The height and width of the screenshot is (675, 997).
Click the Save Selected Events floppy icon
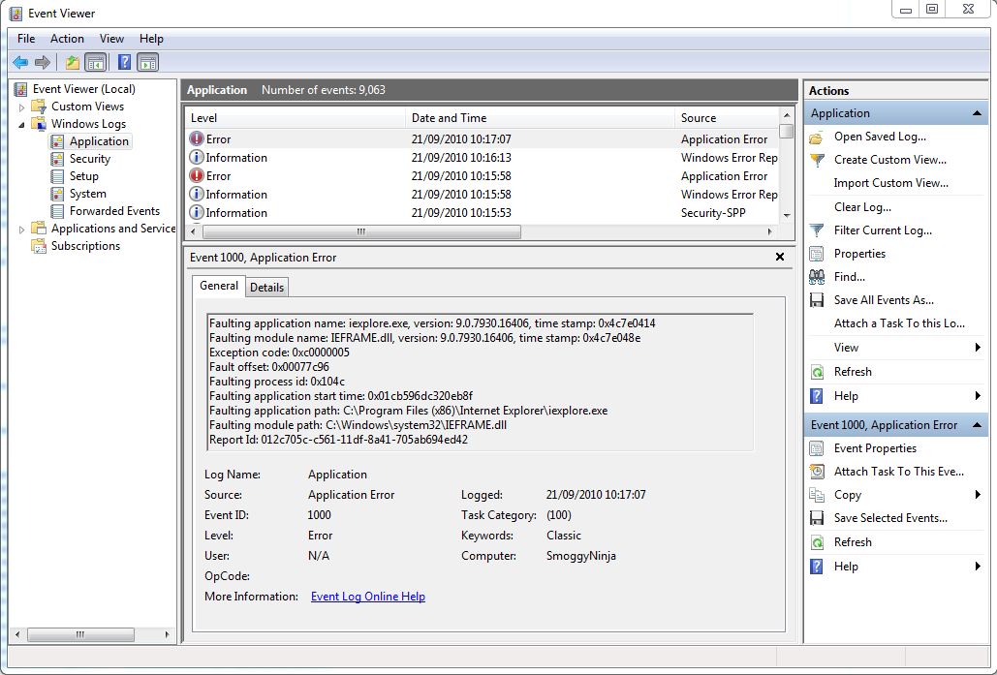(817, 518)
